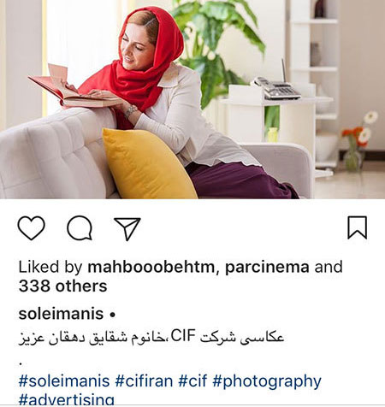Open the #advertising hashtag
This screenshot has height=407, width=385.
coord(67,398)
